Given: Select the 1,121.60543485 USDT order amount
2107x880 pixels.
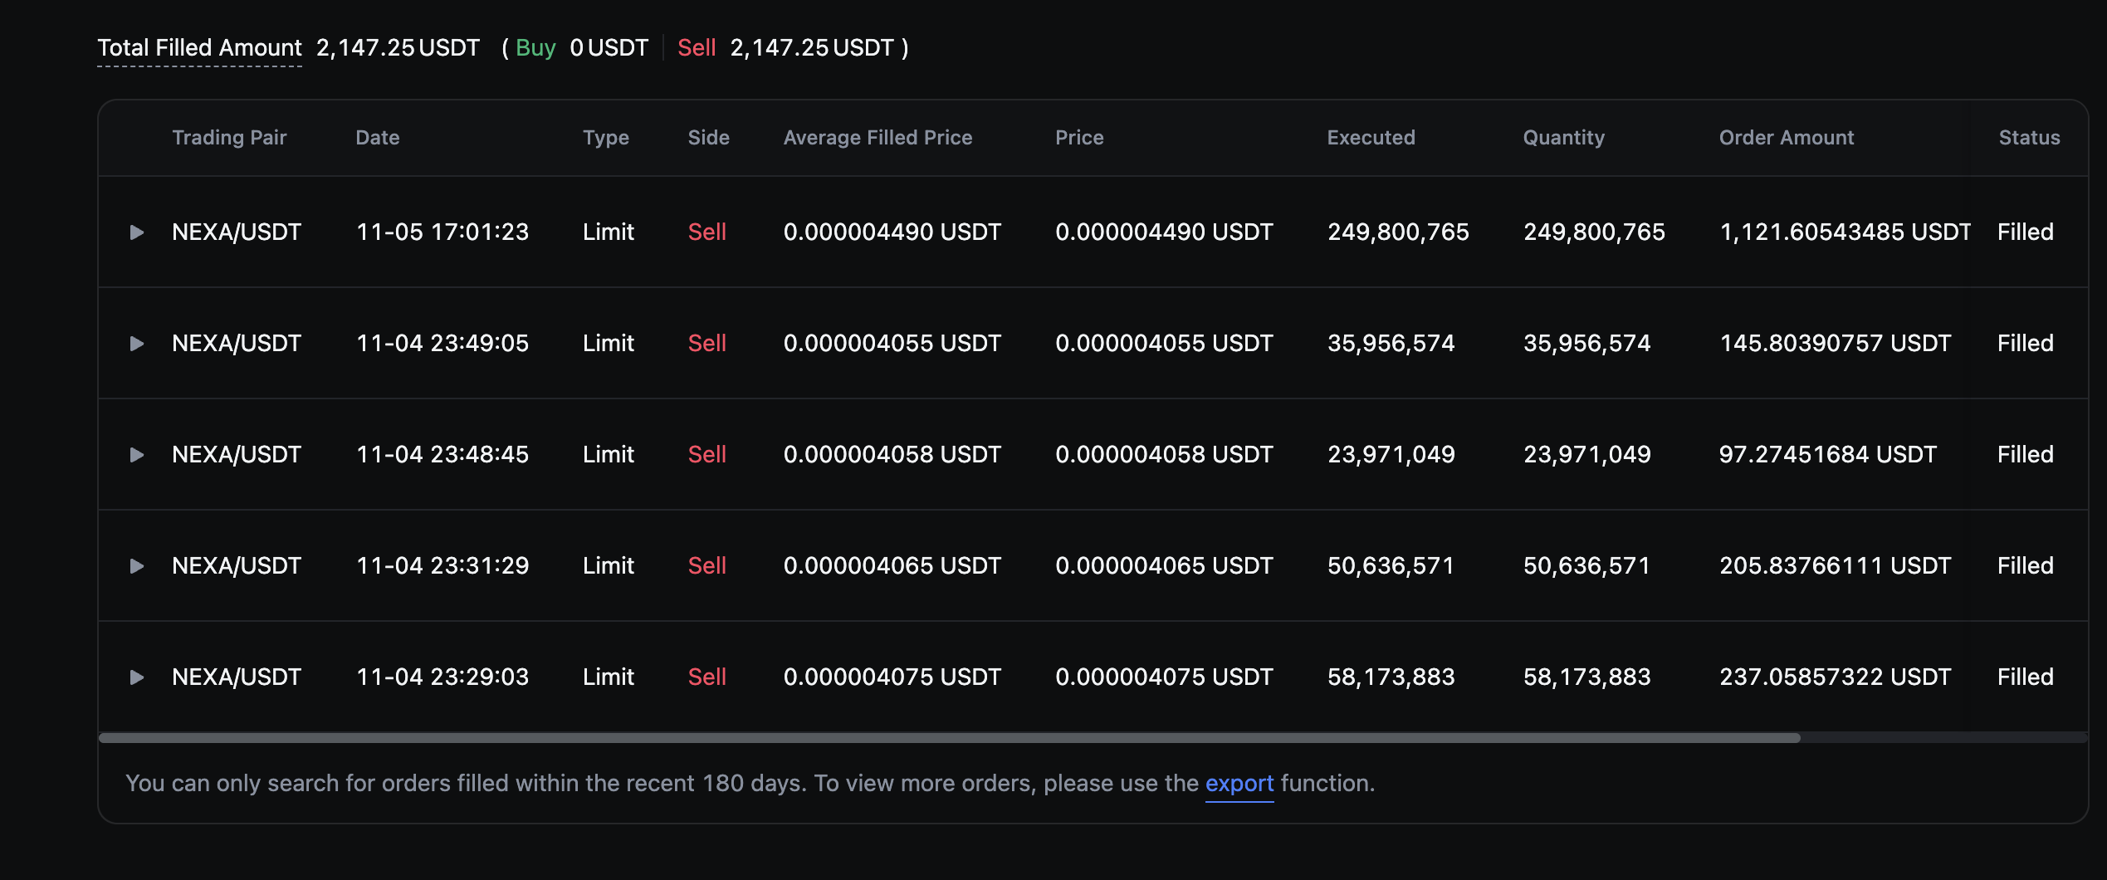Looking at the screenshot, I should click(x=1845, y=232).
